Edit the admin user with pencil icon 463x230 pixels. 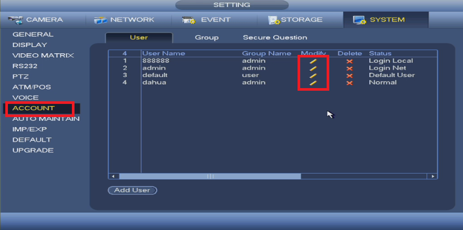(313, 69)
